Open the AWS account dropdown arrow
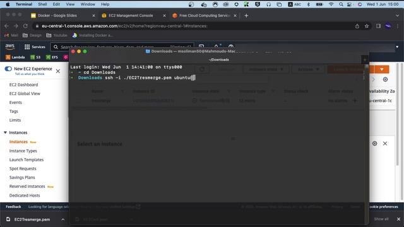The width and height of the screenshot is (404, 227). (x=397, y=47)
